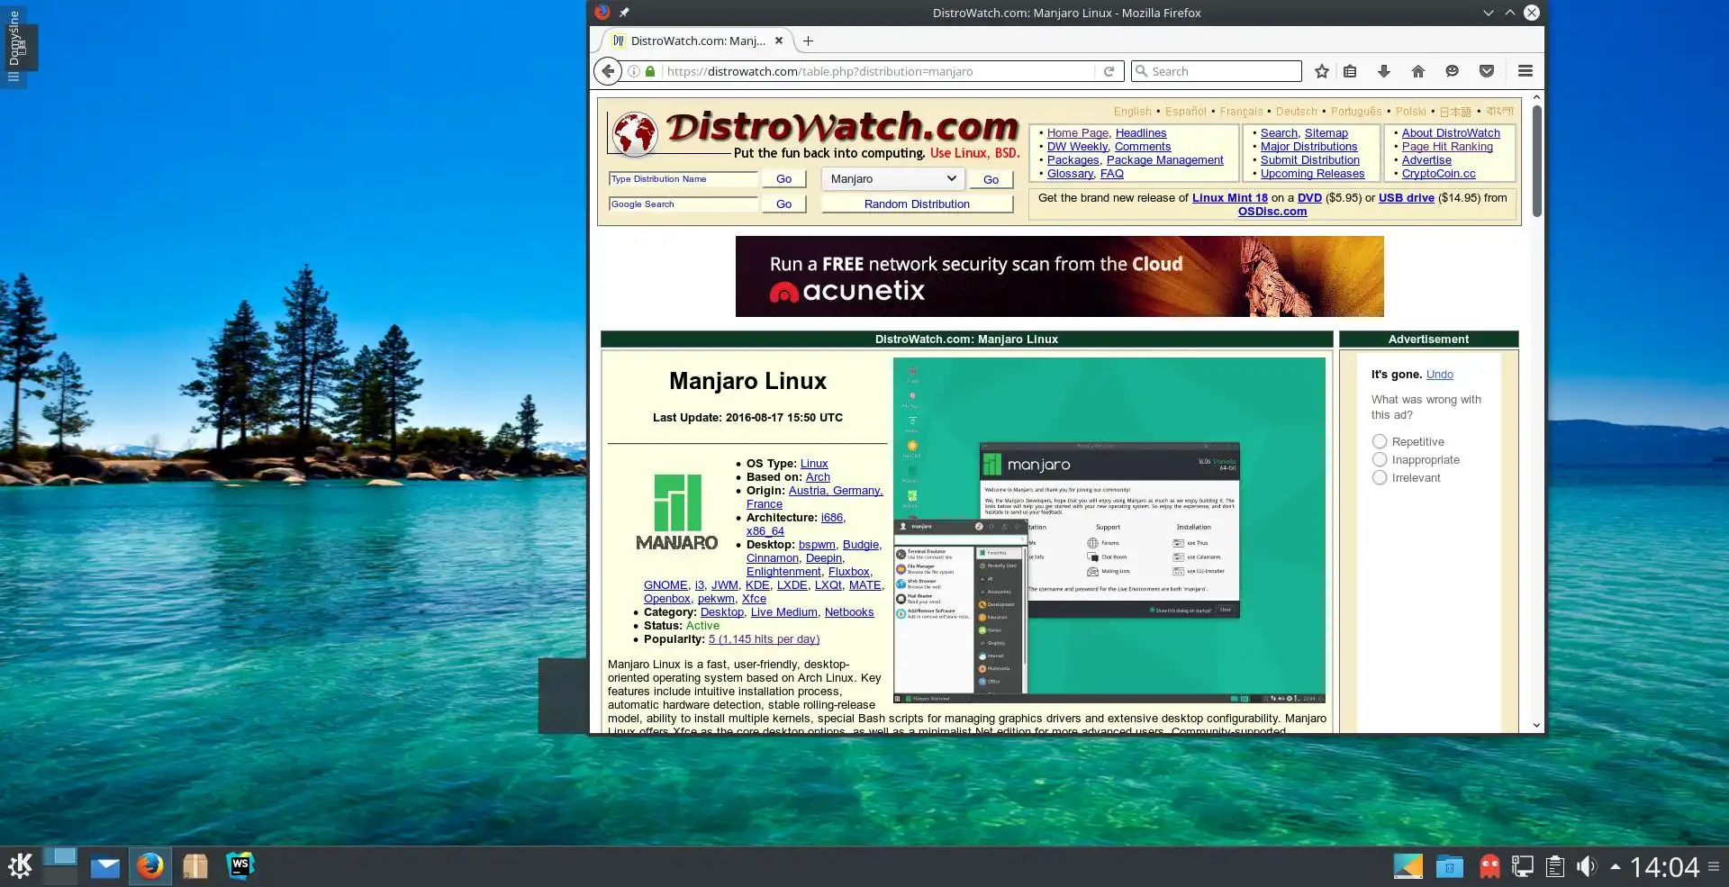Open the package box icon in the taskbar
The width and height of the screenshot is (1729, 887).
(195, 866)
